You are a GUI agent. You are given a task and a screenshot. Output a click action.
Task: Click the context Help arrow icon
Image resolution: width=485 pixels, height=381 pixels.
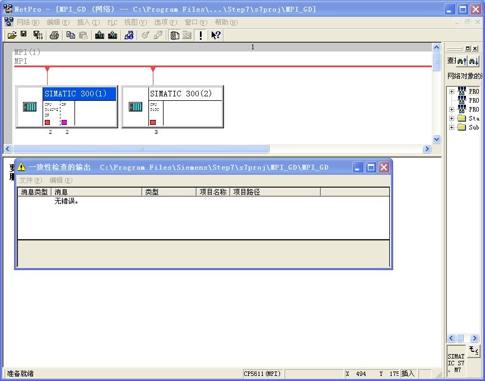pos(216,35)
